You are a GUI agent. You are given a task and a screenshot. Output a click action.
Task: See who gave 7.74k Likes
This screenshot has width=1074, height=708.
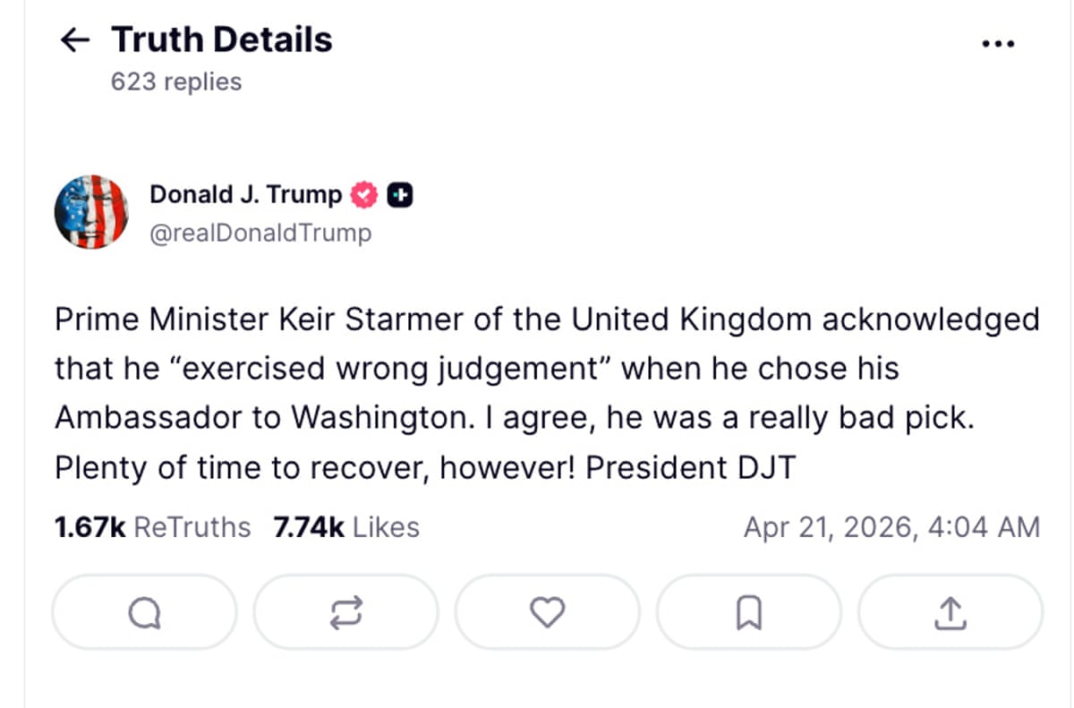[346, 527]
